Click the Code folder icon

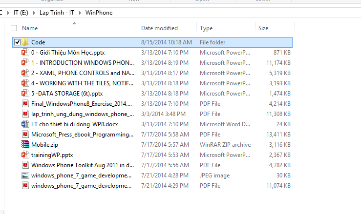click(25, 42)
